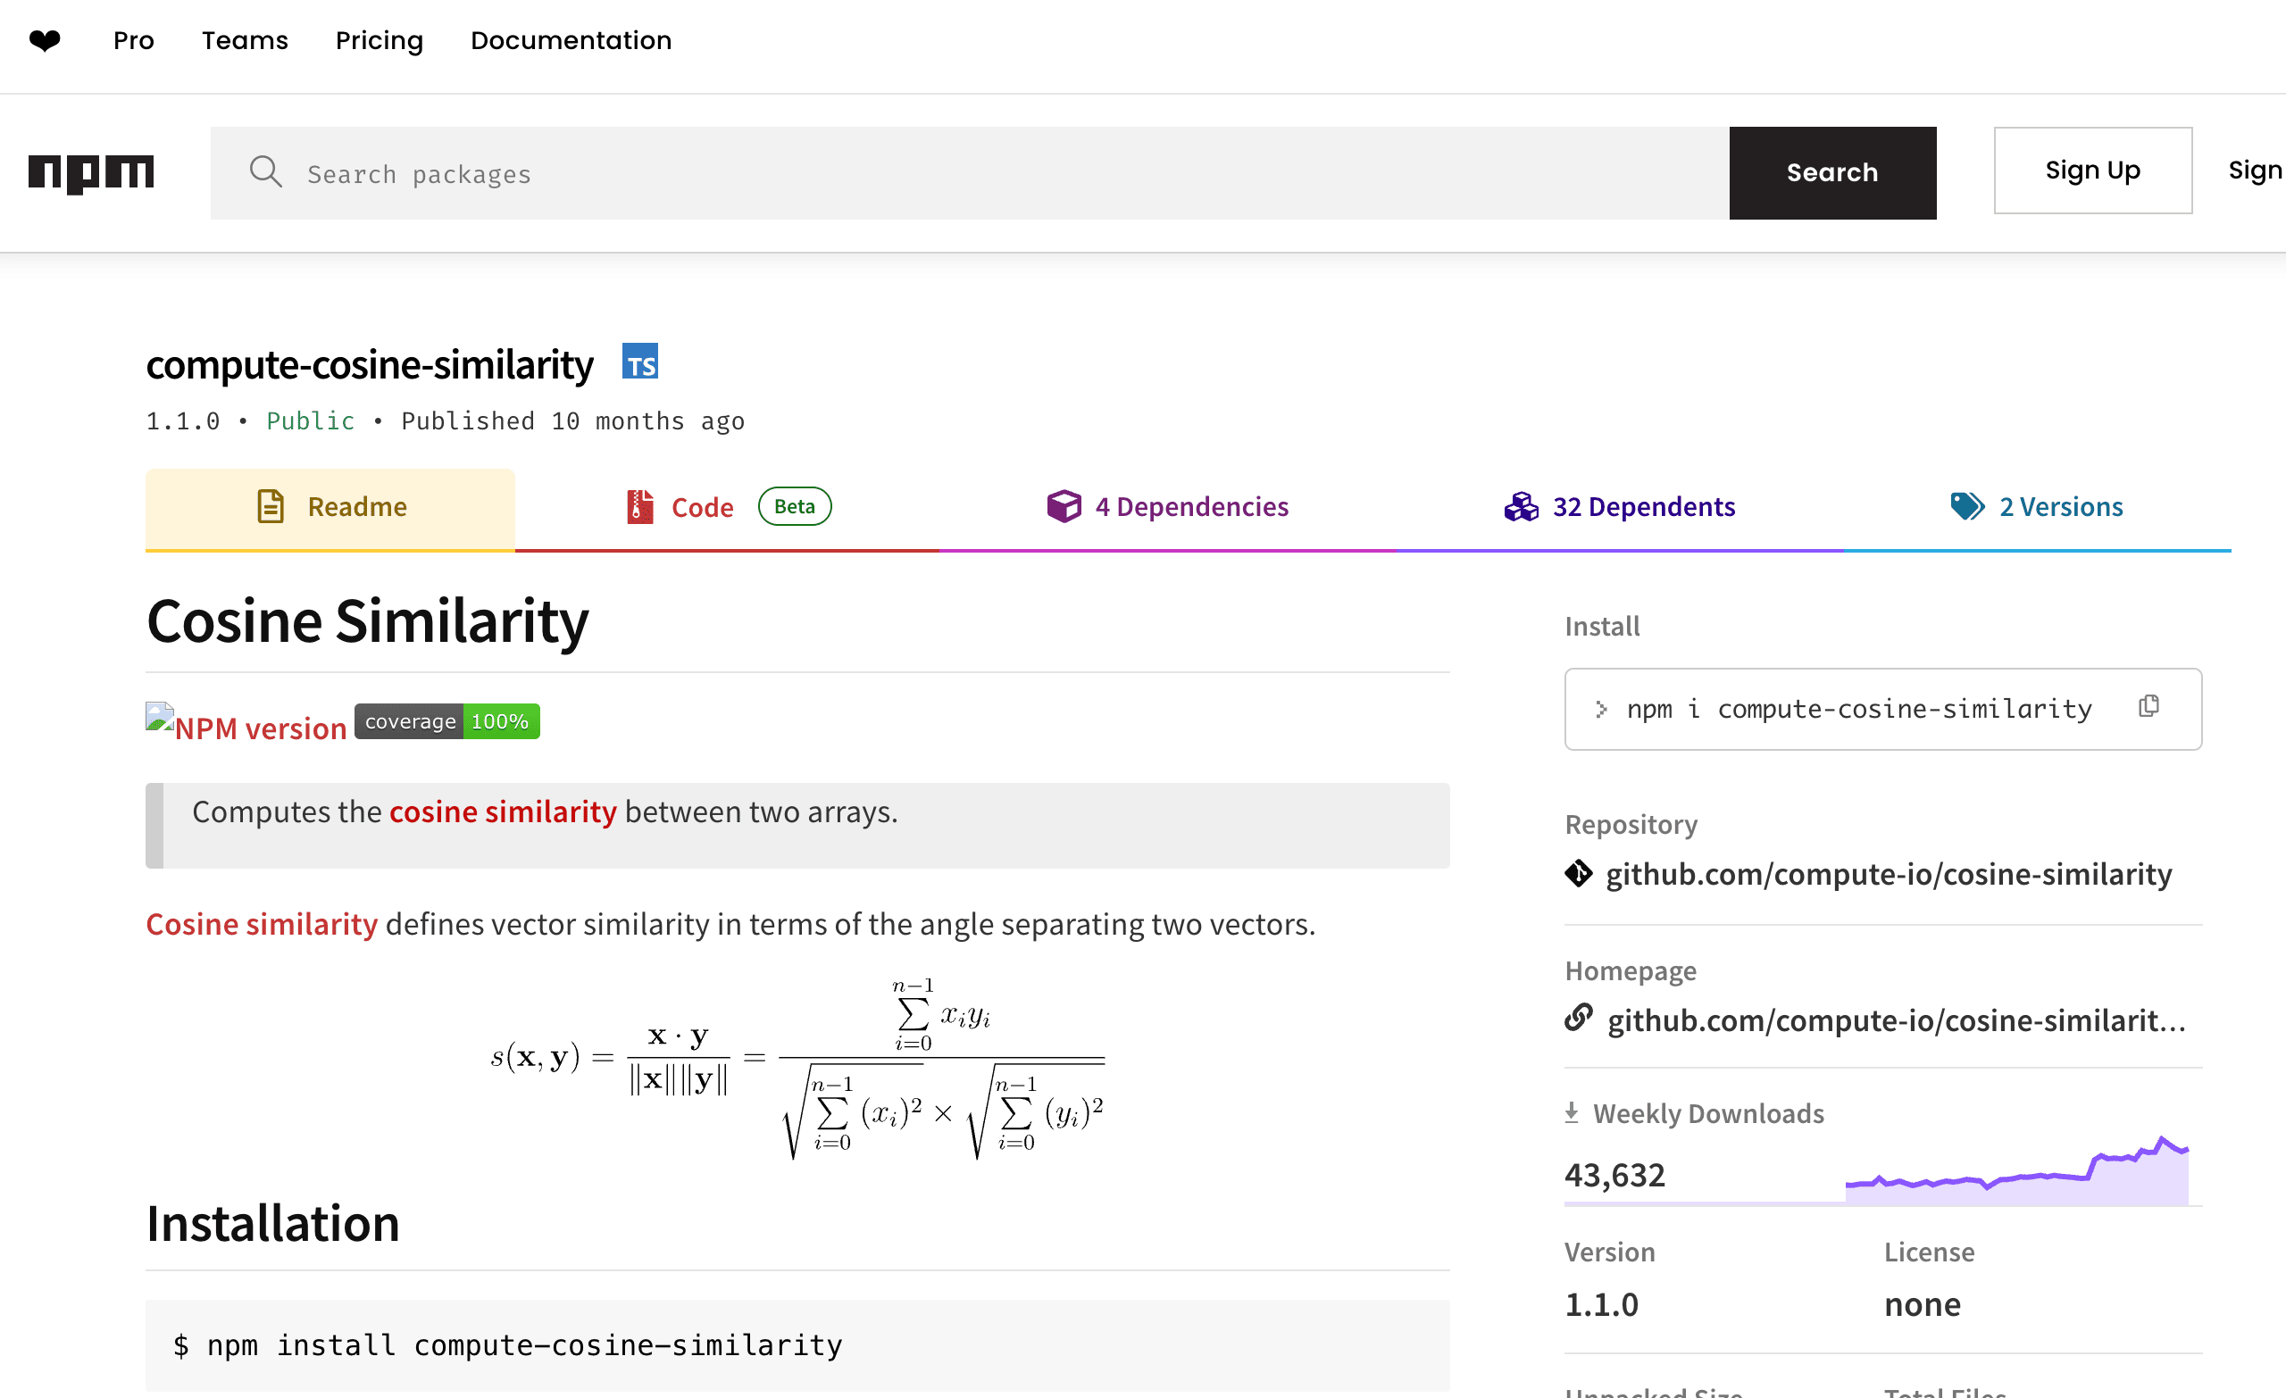Click the Sign Up button
Viewport: 2286px width, 1398px height.
(2092, 171)
